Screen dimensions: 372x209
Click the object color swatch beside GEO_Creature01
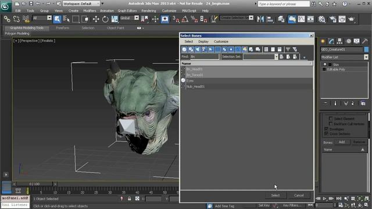point(366,49)
